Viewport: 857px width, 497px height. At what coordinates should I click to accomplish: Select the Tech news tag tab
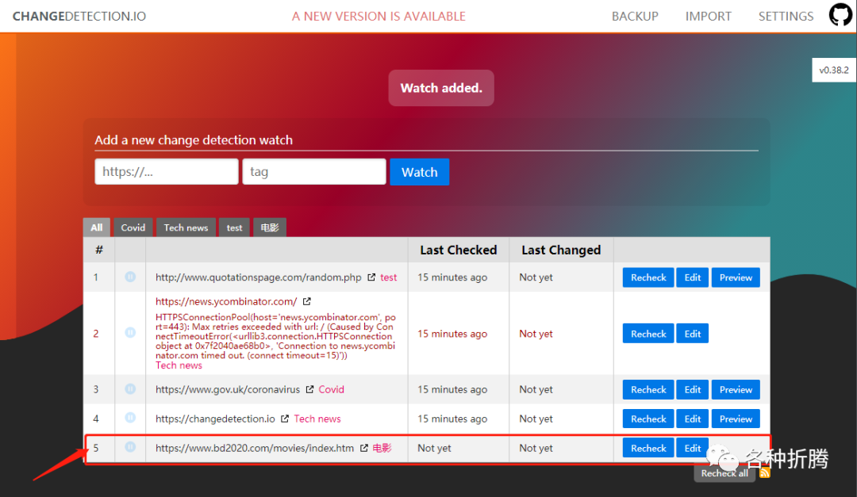[x=186, y=227]
